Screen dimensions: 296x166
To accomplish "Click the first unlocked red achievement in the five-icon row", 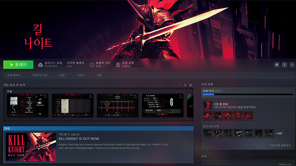I will point(207,116).
